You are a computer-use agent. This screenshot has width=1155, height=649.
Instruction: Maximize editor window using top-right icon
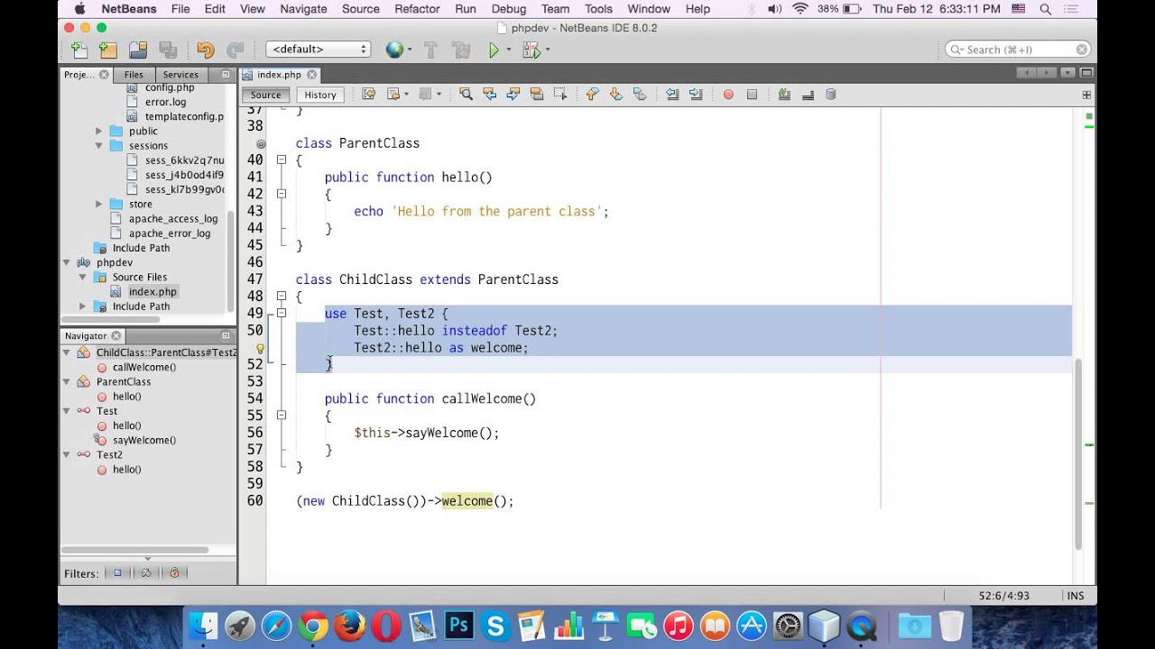coord(1086,73)
